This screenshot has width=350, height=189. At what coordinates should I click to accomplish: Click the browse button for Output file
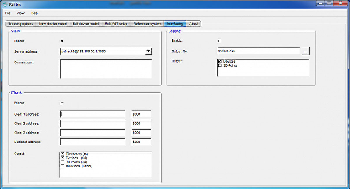tap(305, 51)
